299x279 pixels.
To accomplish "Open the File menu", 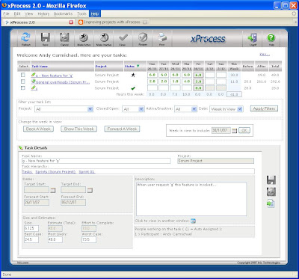I will (6, 13).
